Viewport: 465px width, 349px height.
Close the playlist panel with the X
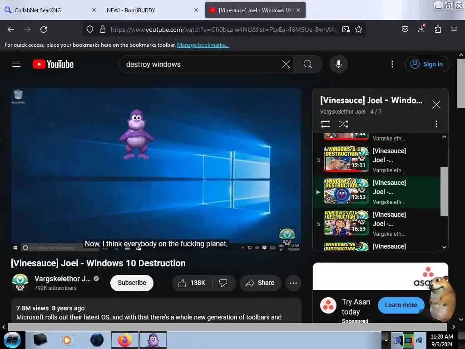pyautogui.click(x=436, y=105)
